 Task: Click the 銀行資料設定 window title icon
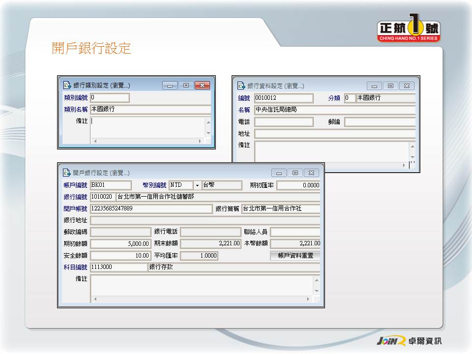pos(241,86)
